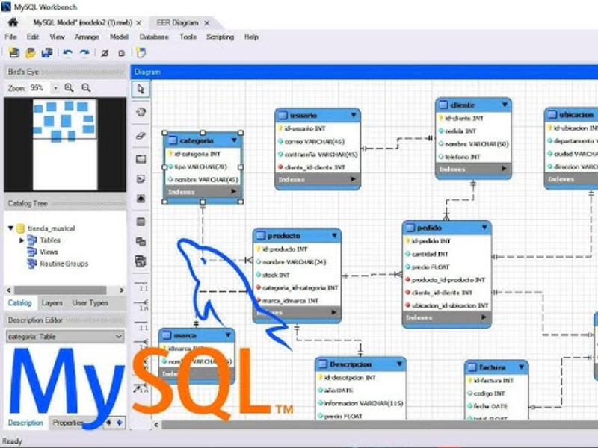Open the Description tab at bottom
Image resolution: width=598 pixels, height=448 pixels.
point(25,423)
